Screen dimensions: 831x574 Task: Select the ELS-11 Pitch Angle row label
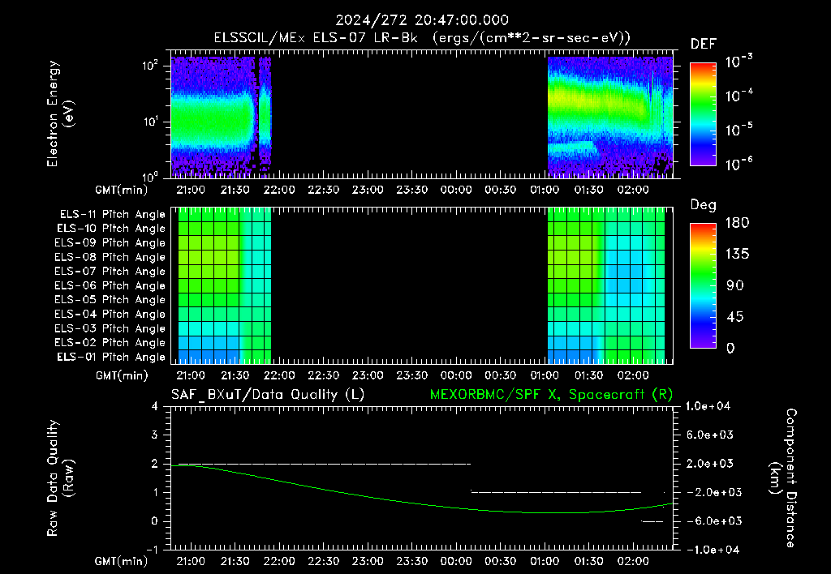pyautogui.click(x=112, y=215)
